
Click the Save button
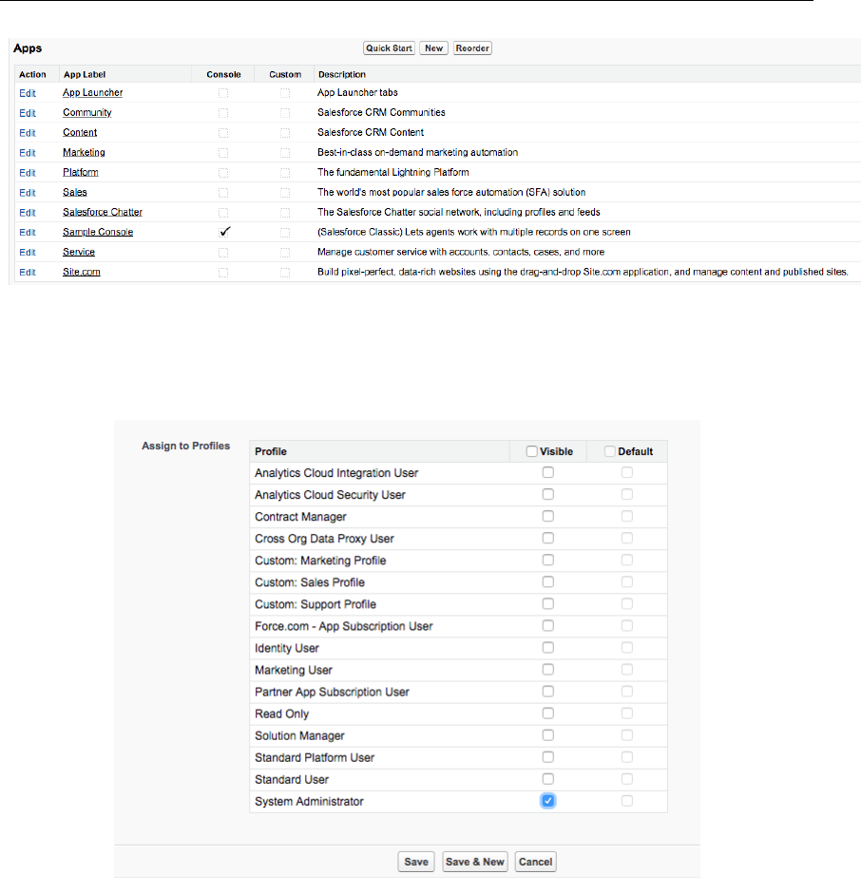pyautogui.click(x=416, y=862)
